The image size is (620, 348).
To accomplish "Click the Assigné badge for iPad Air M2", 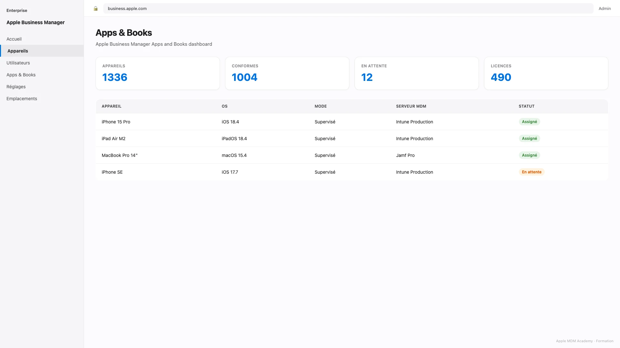I will [x=529, y=139].
